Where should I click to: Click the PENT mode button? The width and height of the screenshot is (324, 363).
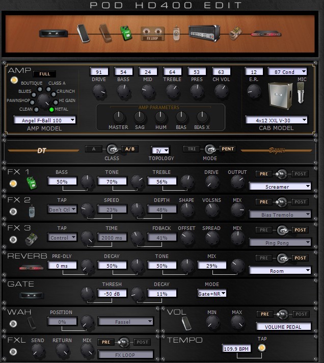[228, 149]
